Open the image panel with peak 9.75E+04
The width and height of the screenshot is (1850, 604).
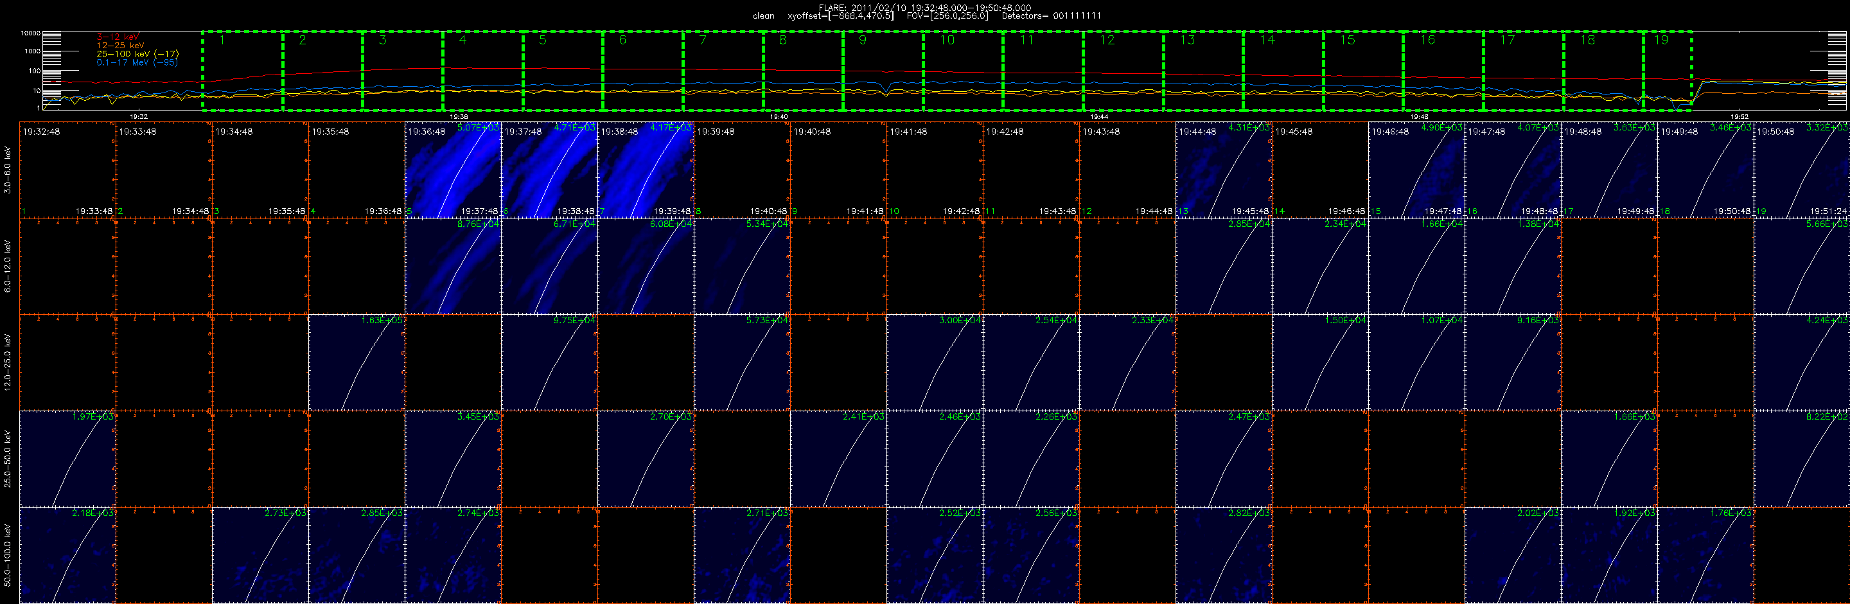549,362
